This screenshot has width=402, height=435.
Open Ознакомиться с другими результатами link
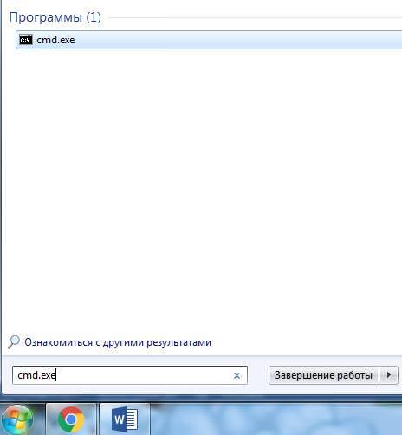coord(118,342)
